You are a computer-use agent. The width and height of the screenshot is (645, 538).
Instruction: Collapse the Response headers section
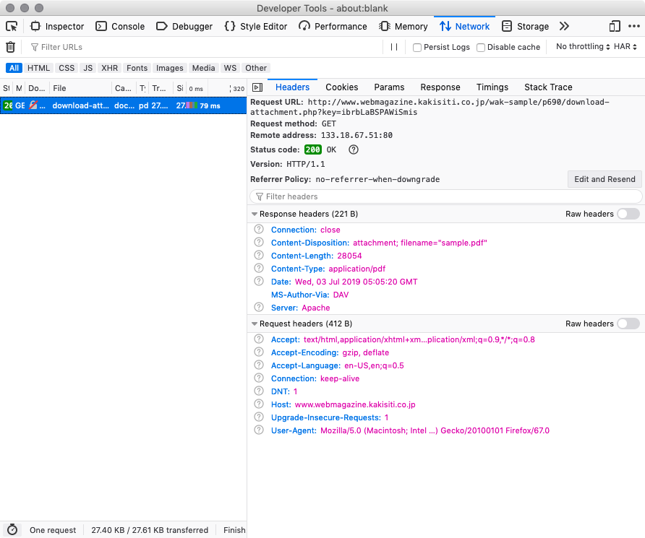coord(255,214)
